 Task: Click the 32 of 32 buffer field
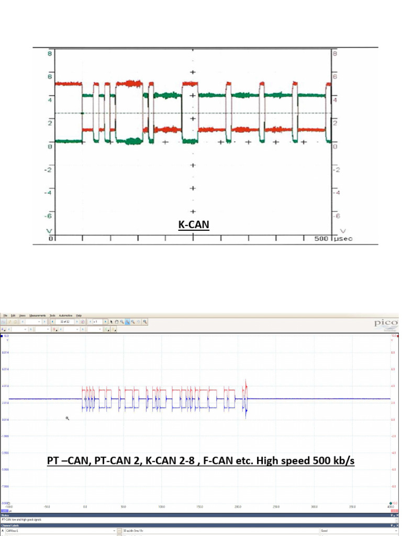64,322
